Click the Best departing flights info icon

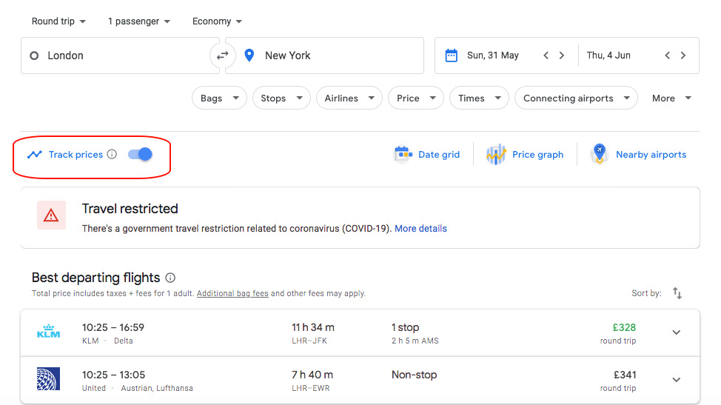coord(170,278)
